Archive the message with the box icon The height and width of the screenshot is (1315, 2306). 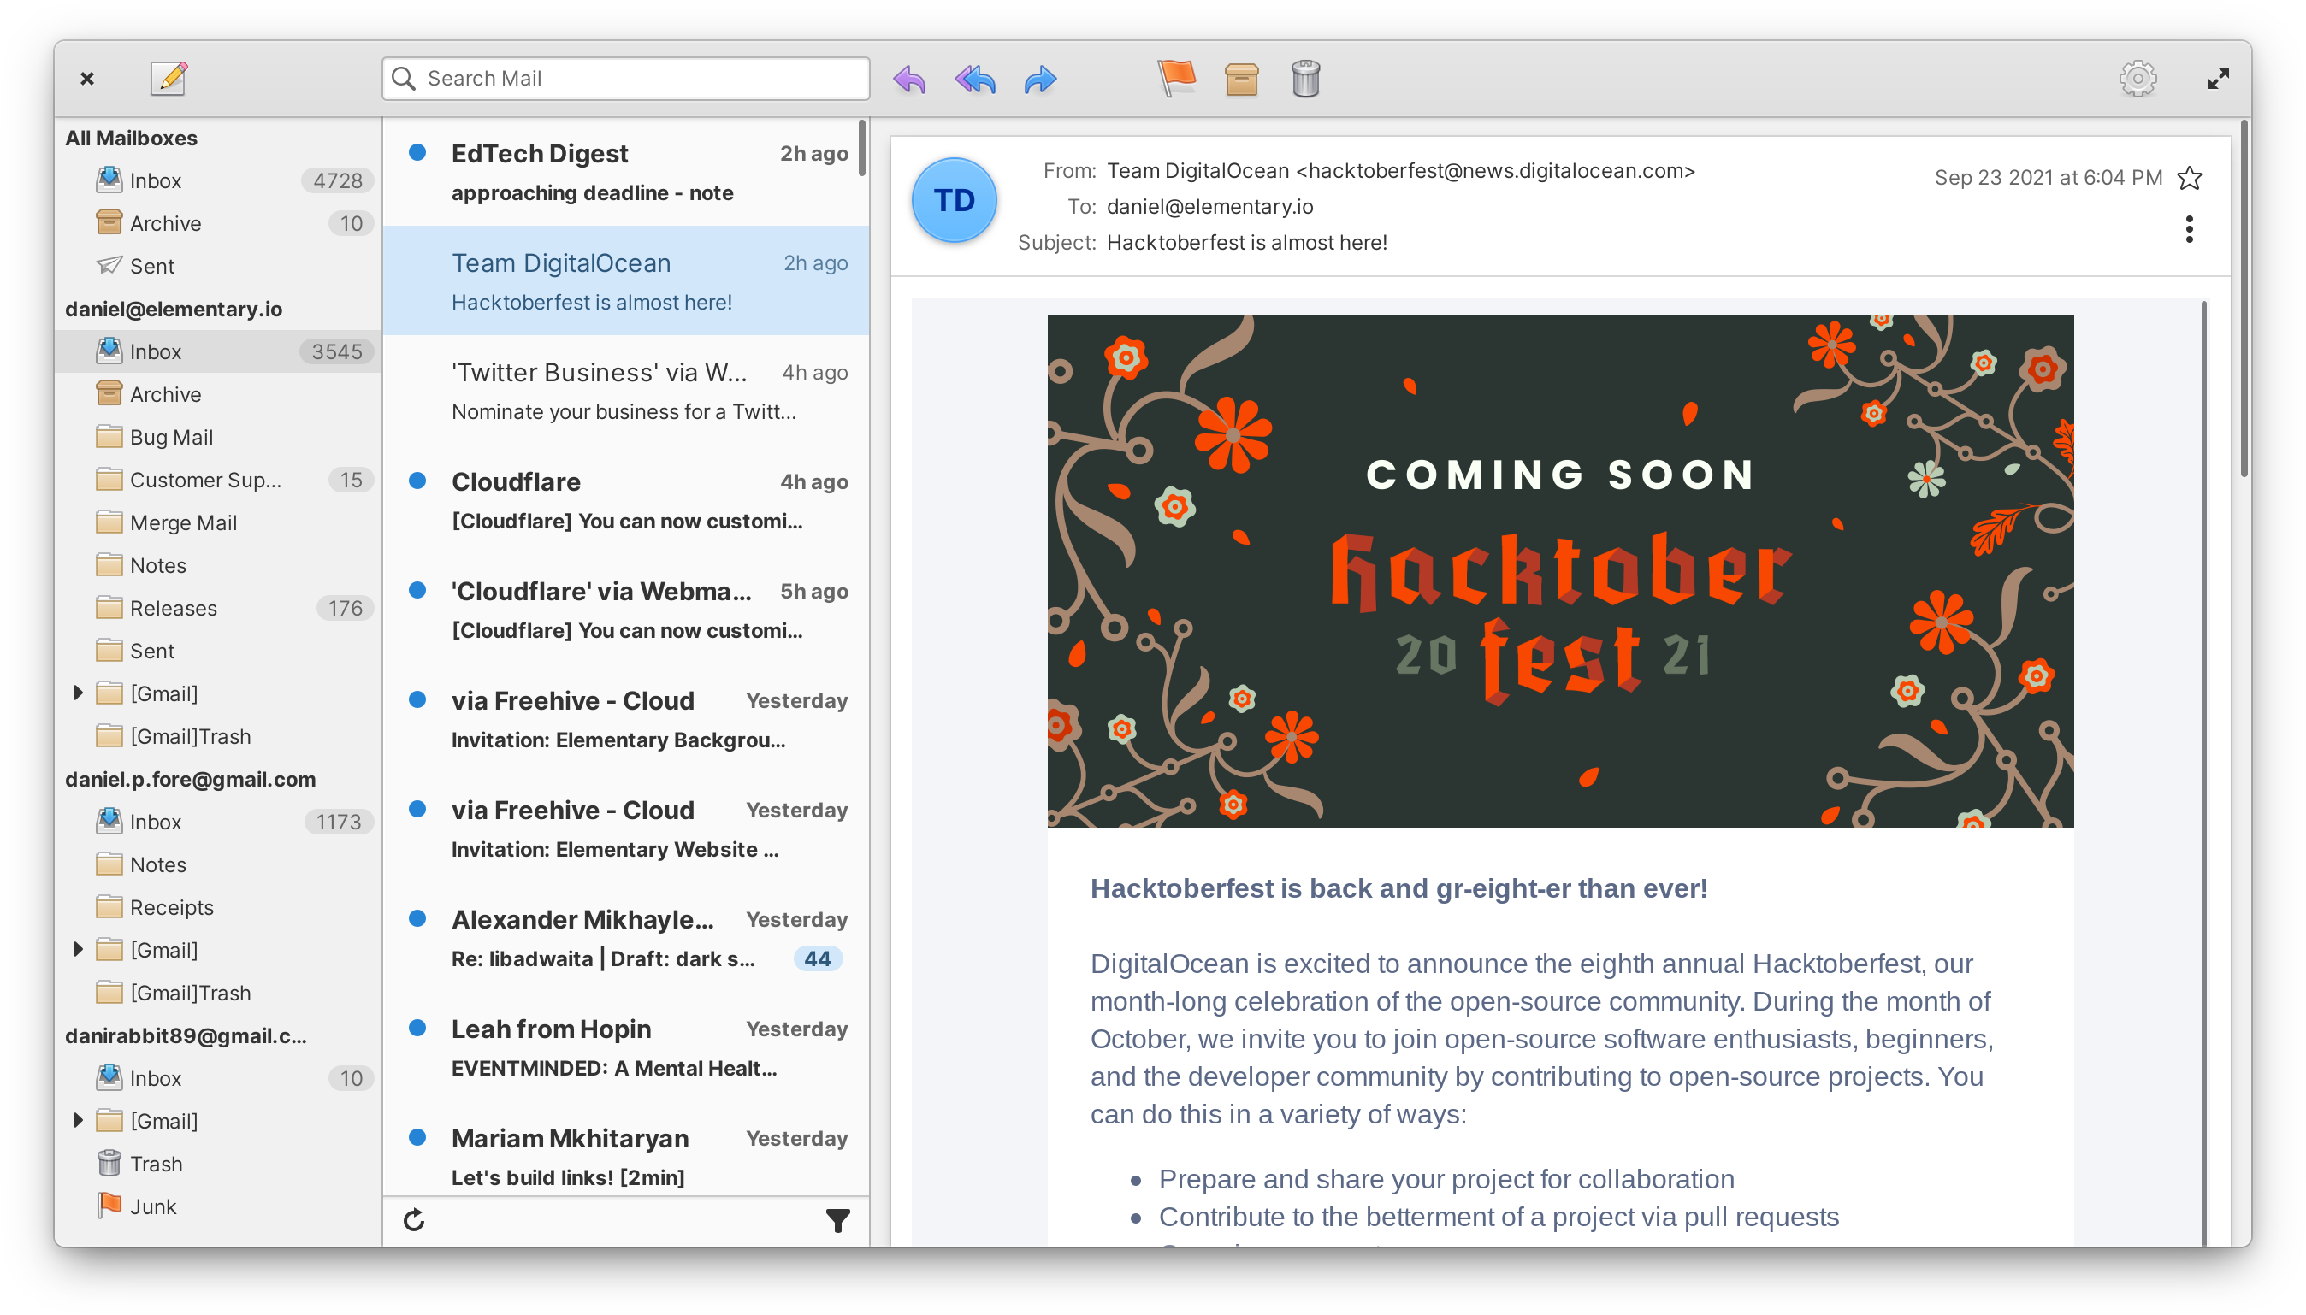pos(1241,80)
